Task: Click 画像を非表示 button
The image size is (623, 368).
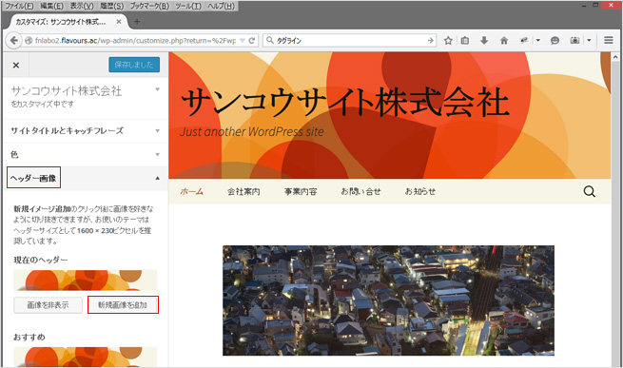Action: [49, 305]
